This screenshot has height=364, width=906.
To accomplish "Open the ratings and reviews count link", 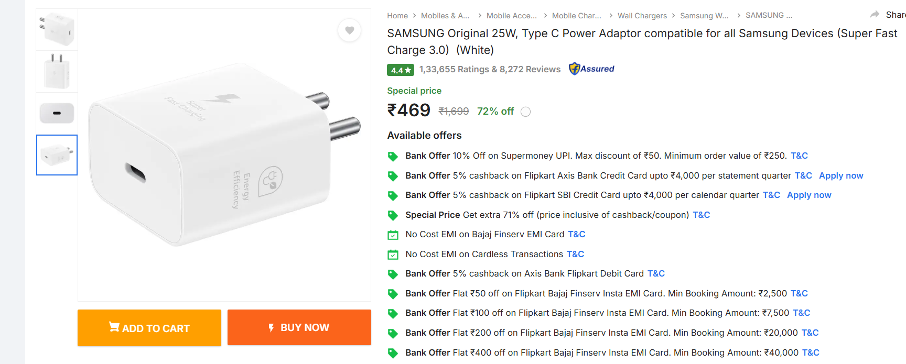I will click(489, 69).
